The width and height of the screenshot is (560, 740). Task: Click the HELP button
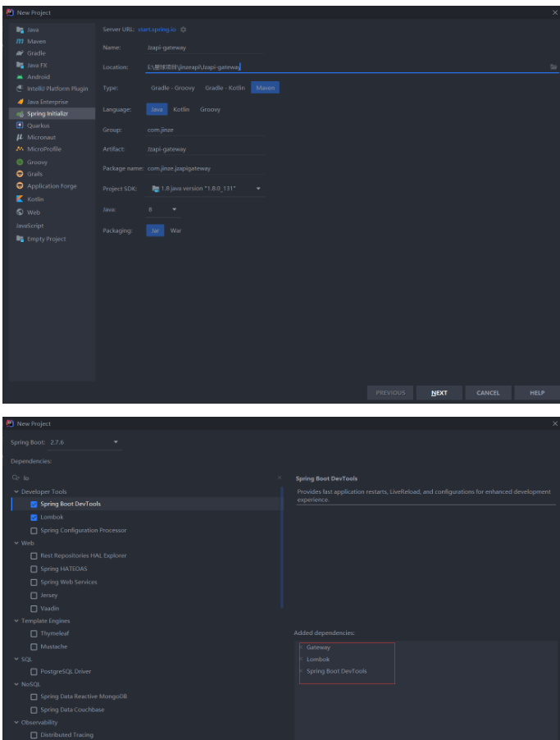537,393
